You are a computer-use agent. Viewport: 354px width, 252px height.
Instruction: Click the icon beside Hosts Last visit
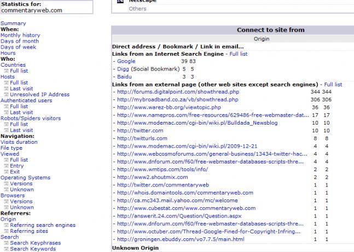[x=6, y=89]
